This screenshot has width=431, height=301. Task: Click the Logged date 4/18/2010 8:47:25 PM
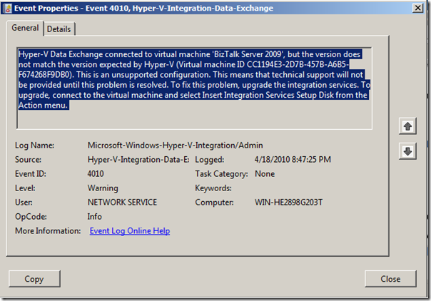click(293, 160)
